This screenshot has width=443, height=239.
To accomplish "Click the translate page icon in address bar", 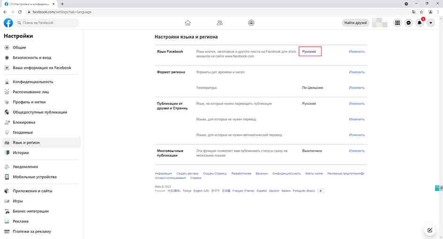I will [x=413, y=12].
